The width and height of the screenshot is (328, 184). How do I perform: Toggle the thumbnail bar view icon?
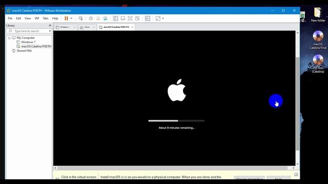tap(123, 18)
